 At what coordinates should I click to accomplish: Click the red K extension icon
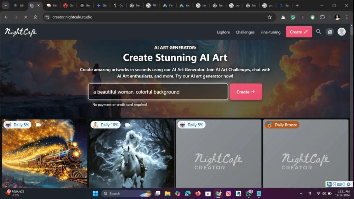click(303, 17)
